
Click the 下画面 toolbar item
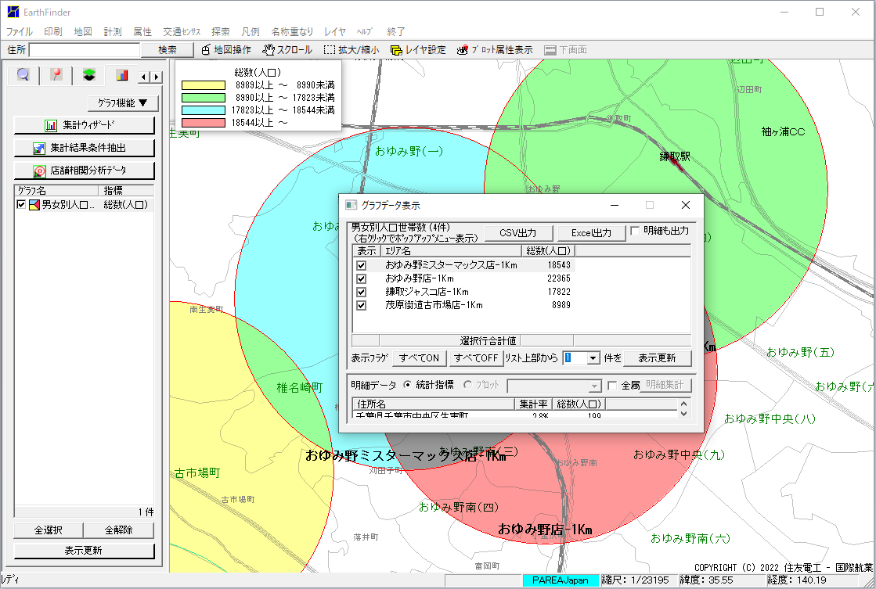coord(565,50)
